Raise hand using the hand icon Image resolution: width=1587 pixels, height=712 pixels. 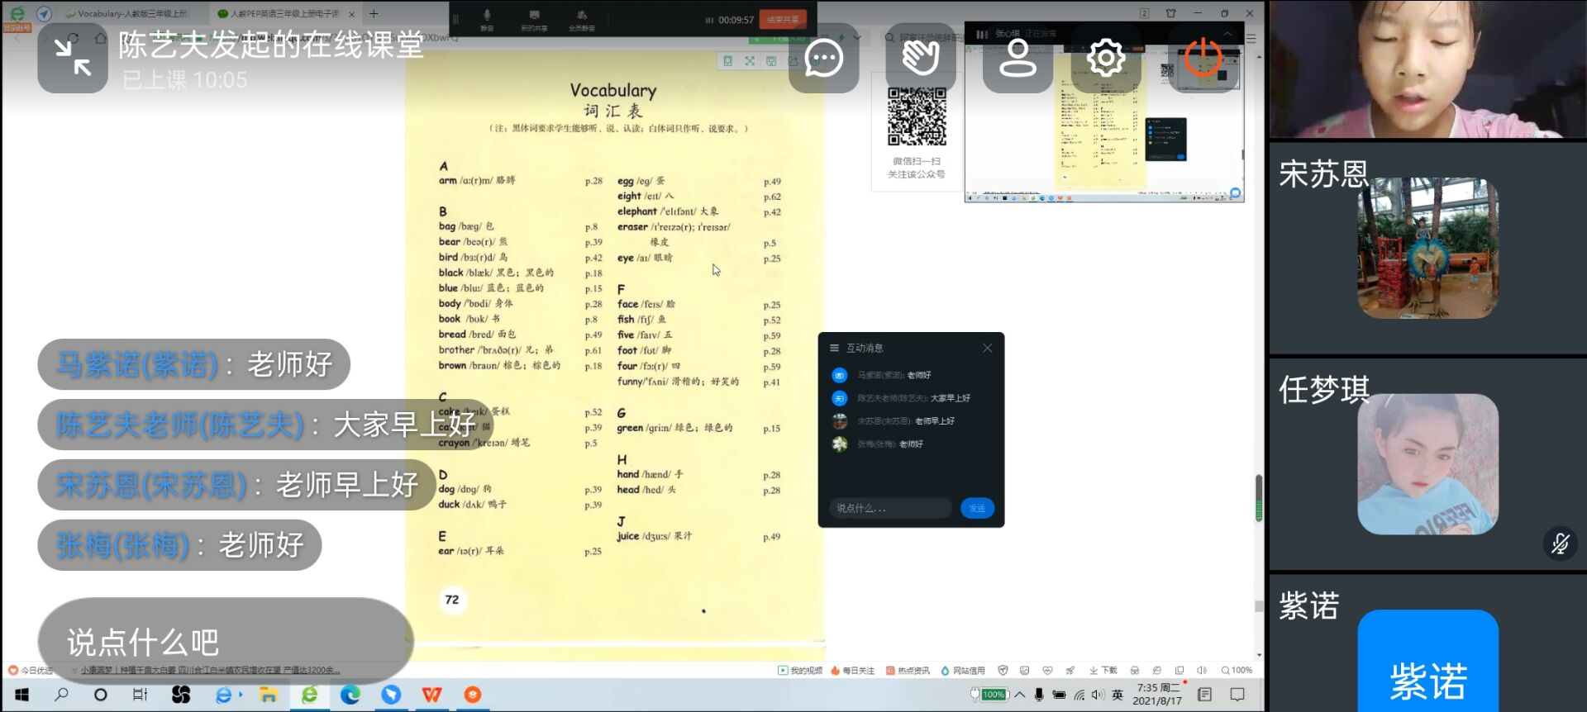(x=921, y=58)
